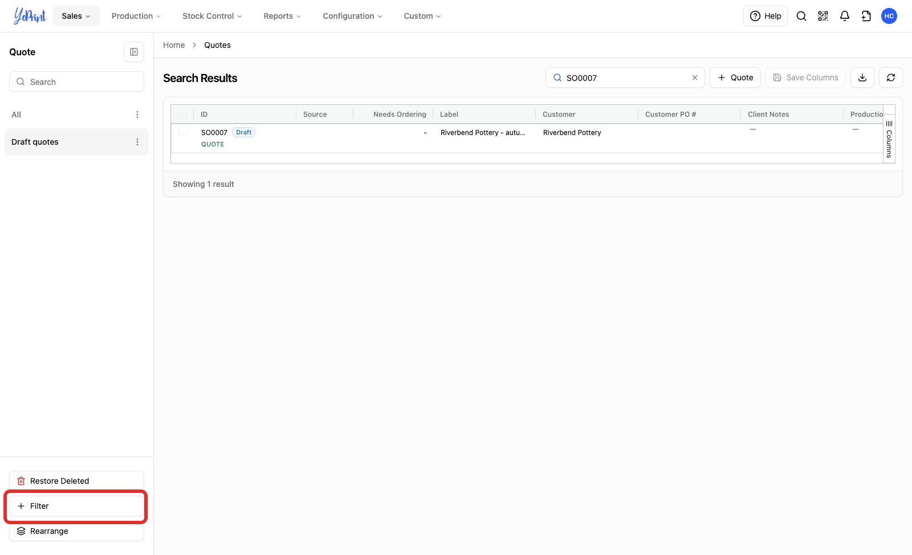Check the SO0007 row checkbox
The width and height of the screenshot is (912, 555).
[183, 131]
